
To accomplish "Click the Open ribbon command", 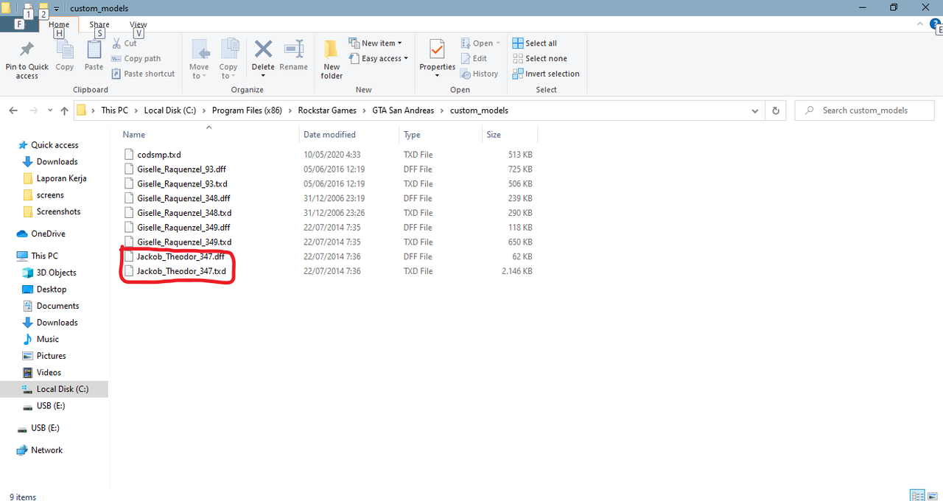I will (x=480, y=43).
